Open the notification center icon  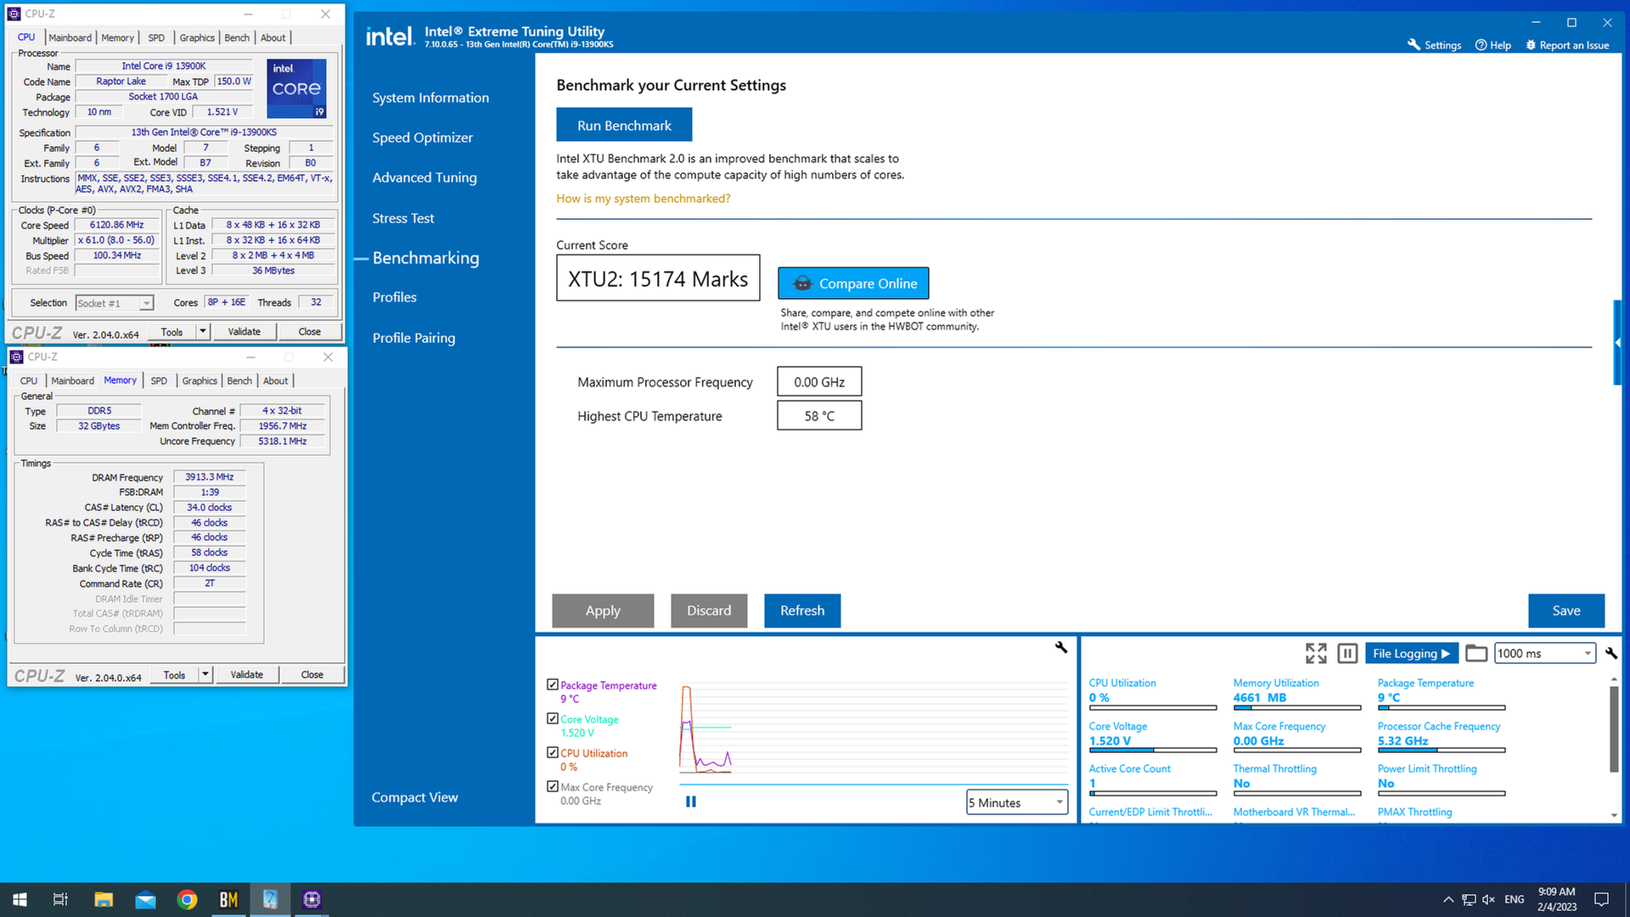pos(1601,899)
